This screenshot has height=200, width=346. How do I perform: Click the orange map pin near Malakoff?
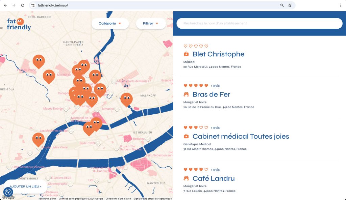126,99
